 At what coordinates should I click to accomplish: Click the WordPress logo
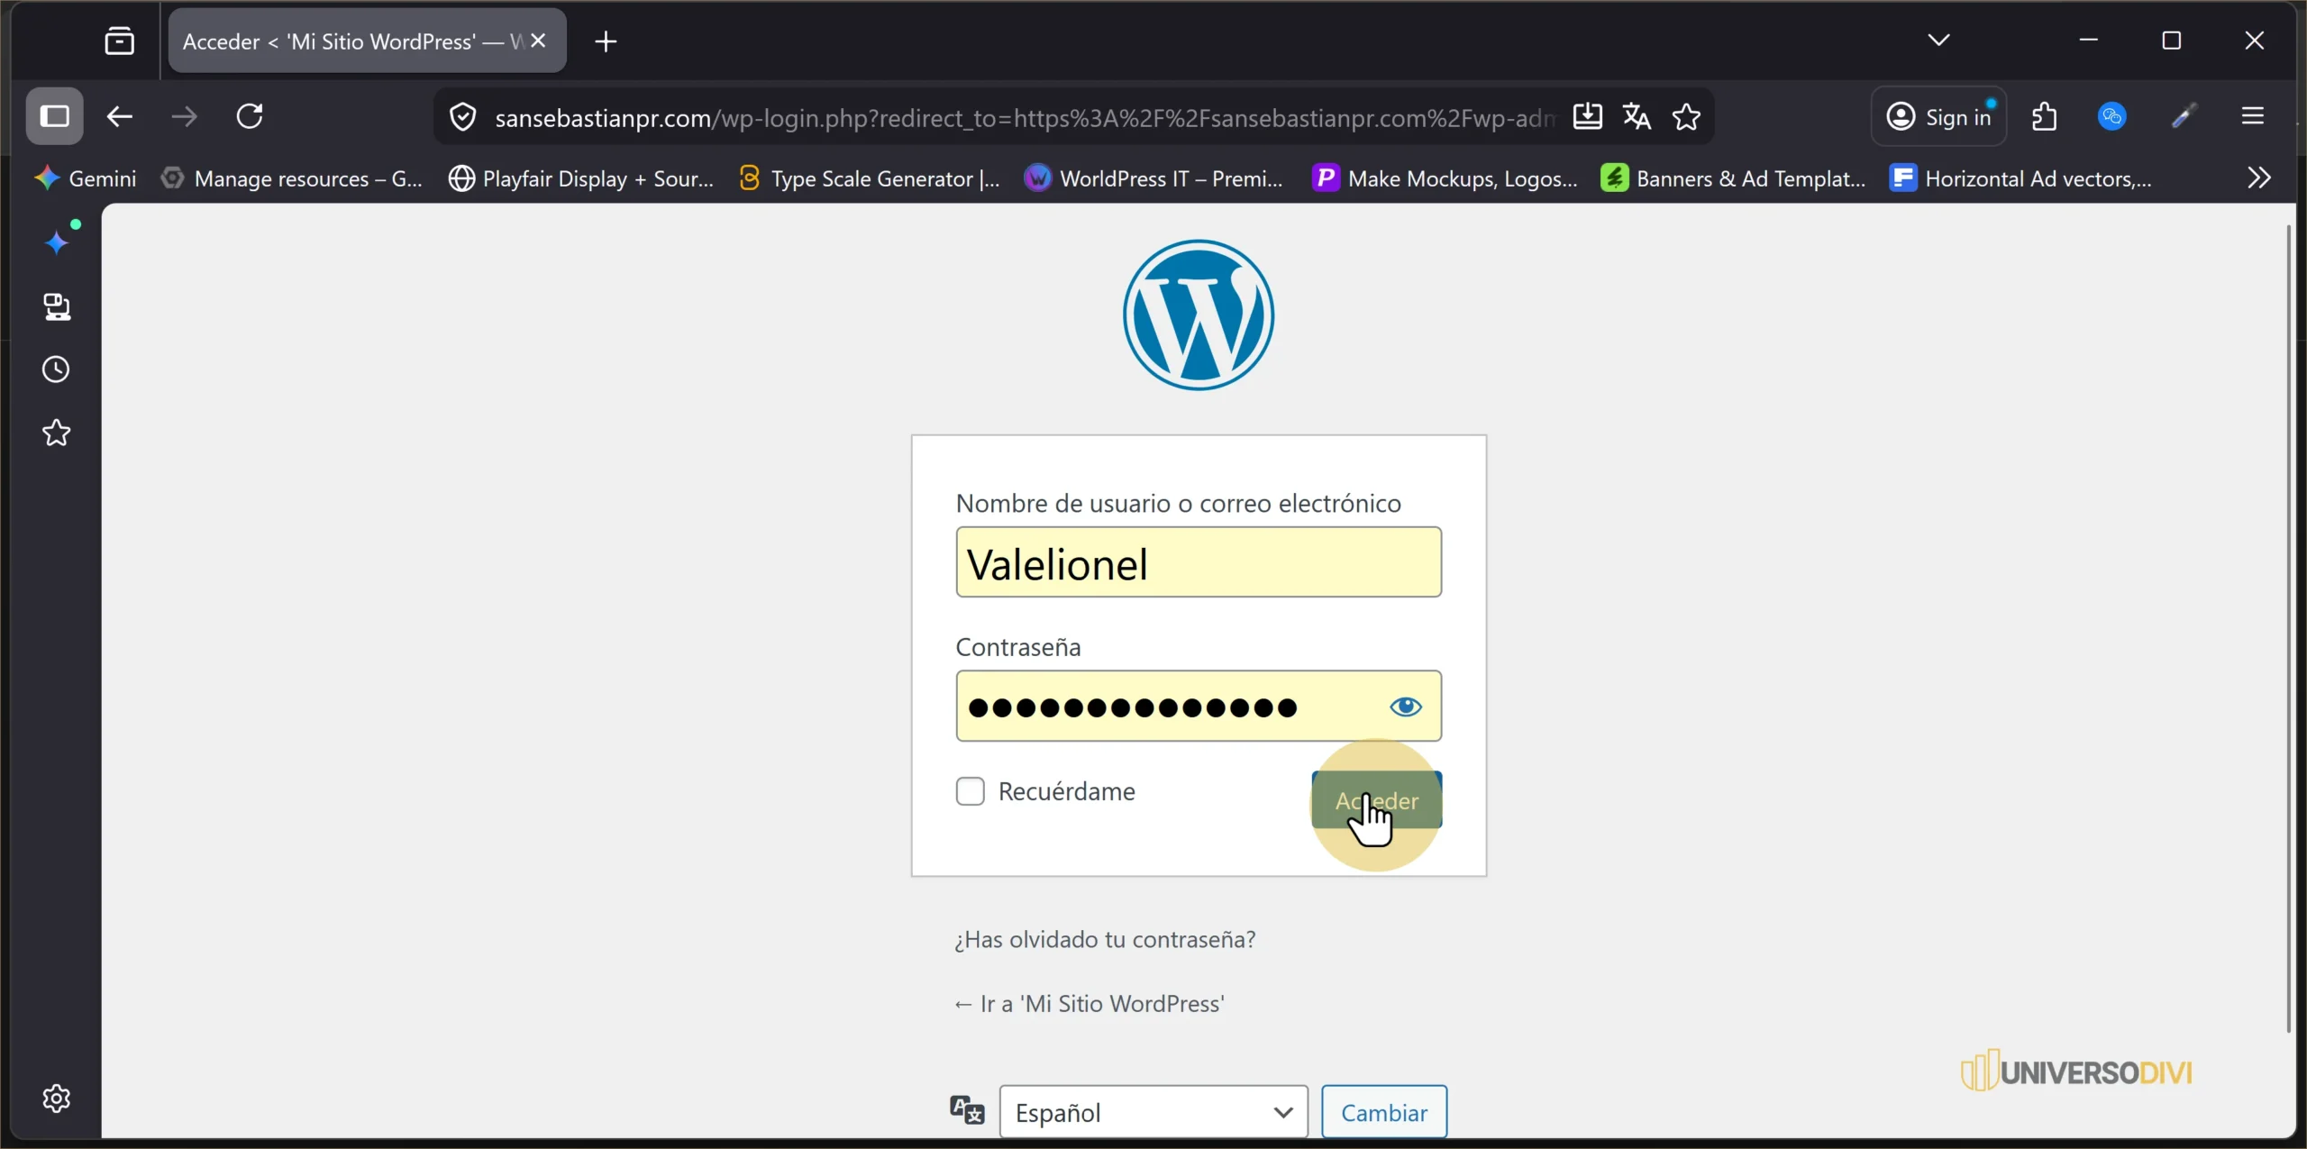(1199, 315)
